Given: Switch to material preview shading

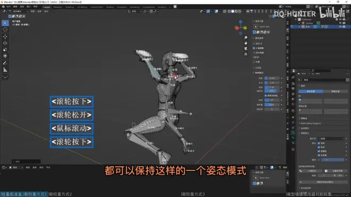Looking at the screenshot, I should point(236,11).
